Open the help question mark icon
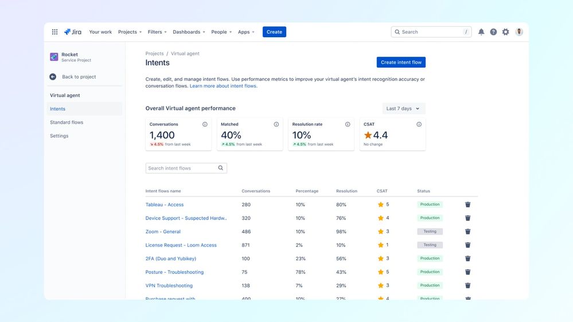The image size is (573, 322). pyautogui.click(x=493, y=32)
